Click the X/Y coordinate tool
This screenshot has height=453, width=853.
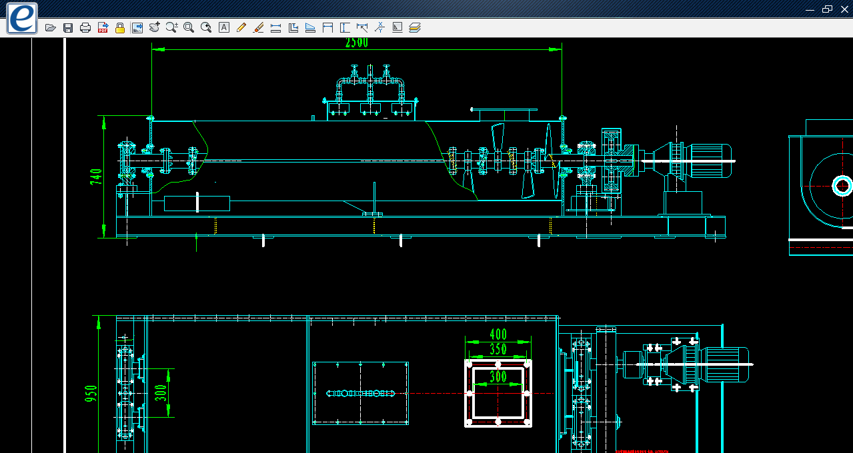click(379, 27)
